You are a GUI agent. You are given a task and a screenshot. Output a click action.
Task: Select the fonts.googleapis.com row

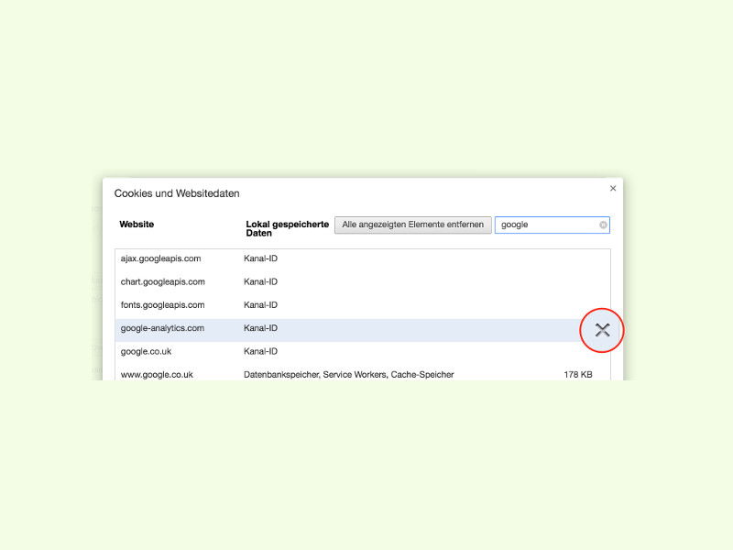pos(362,305)
